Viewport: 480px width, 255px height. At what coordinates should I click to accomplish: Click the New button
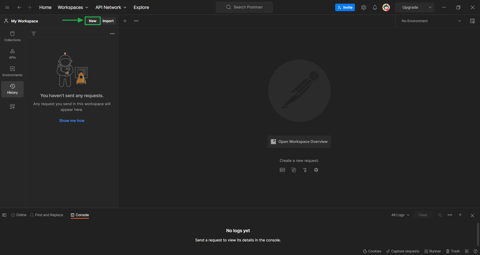coord(92,21)
